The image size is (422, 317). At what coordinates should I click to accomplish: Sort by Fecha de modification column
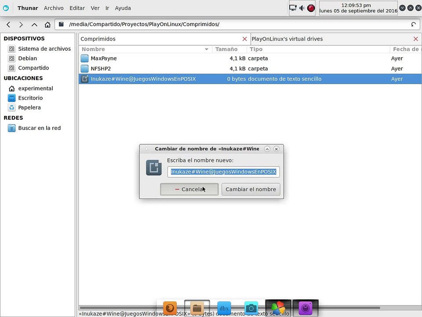pyautogui.click(x=406, y=49)
